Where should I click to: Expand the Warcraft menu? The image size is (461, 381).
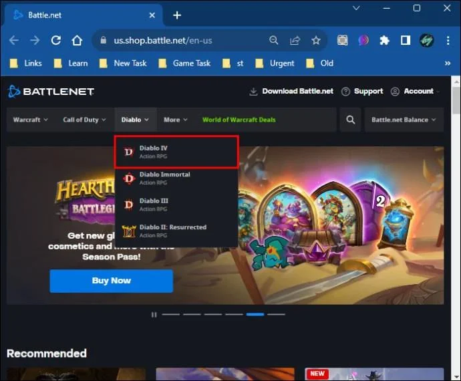[30, 120]
